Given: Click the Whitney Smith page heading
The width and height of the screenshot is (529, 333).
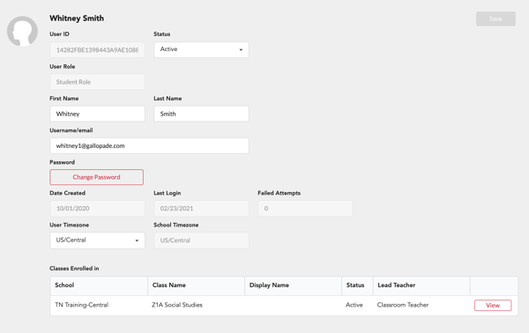Looking at the screenshot, I should [77, 18].
